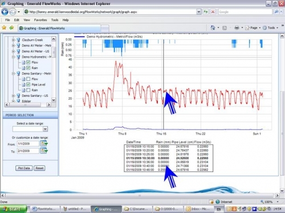The image size is (285, 213).
Task: Click the search magnifier icon
Action: (x=276, y=12)
